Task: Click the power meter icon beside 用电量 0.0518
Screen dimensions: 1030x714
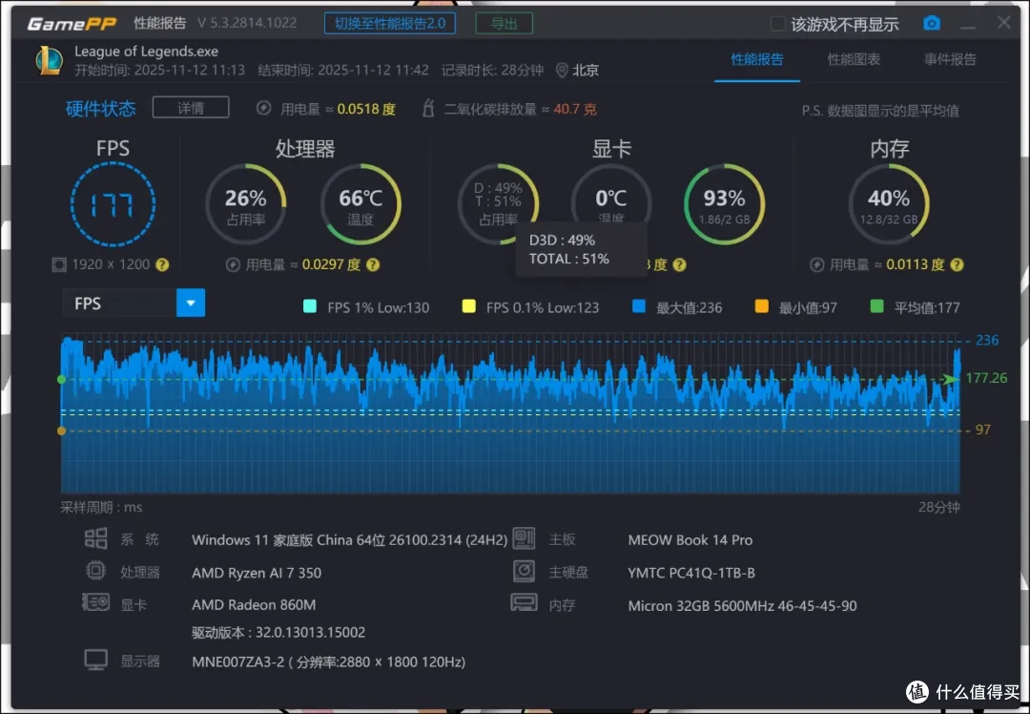Action: 263,109
